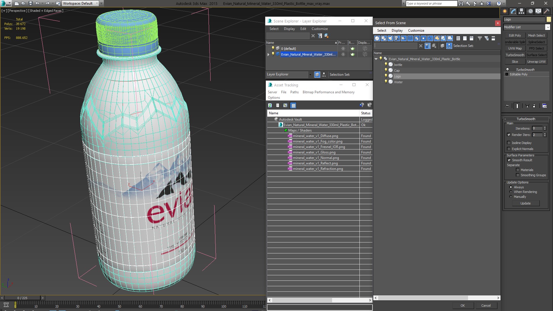The height and width of the screenshot is (311, 553).
Task: Open the Motion command panel tab
Action: point(530,11)
